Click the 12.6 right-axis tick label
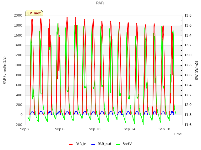The height and width of the screenshot is (150, 201). click(188, 75)
